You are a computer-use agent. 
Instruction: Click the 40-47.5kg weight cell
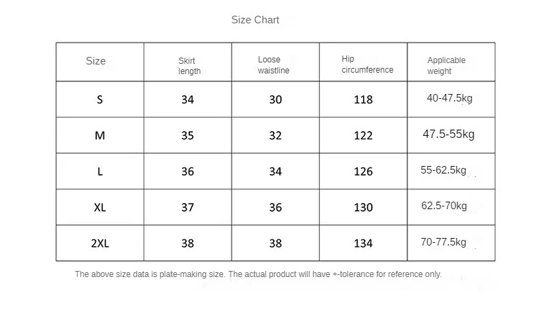(449, 98)
